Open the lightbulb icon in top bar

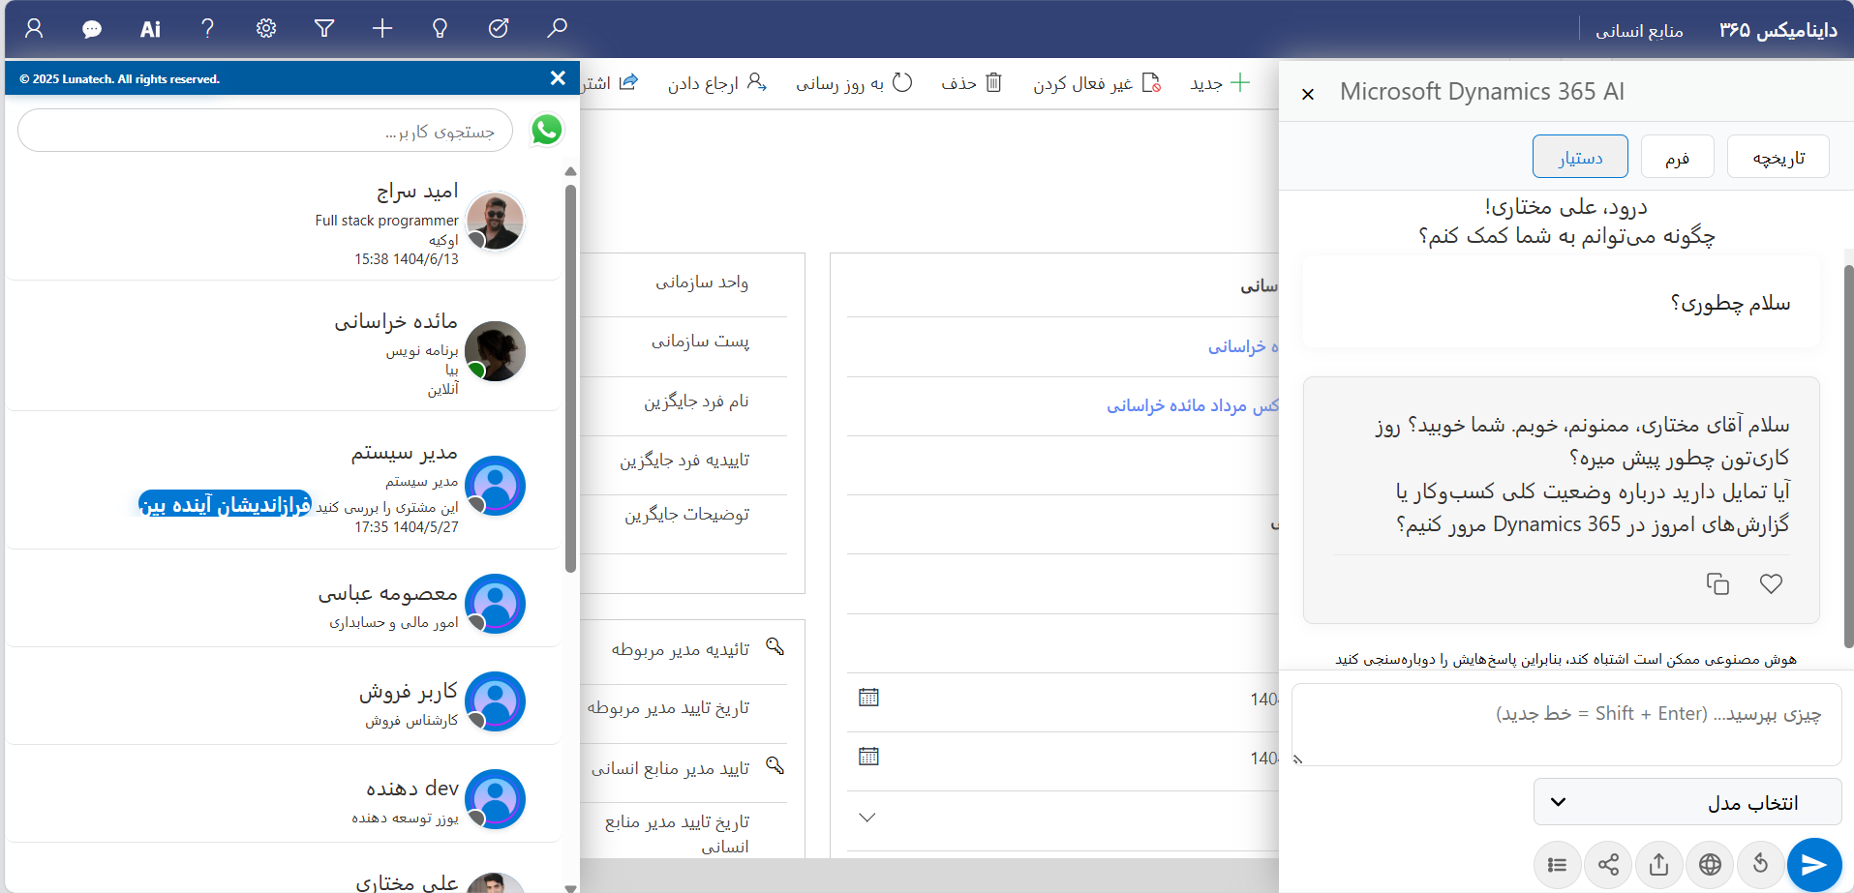(x=440, y=29)
